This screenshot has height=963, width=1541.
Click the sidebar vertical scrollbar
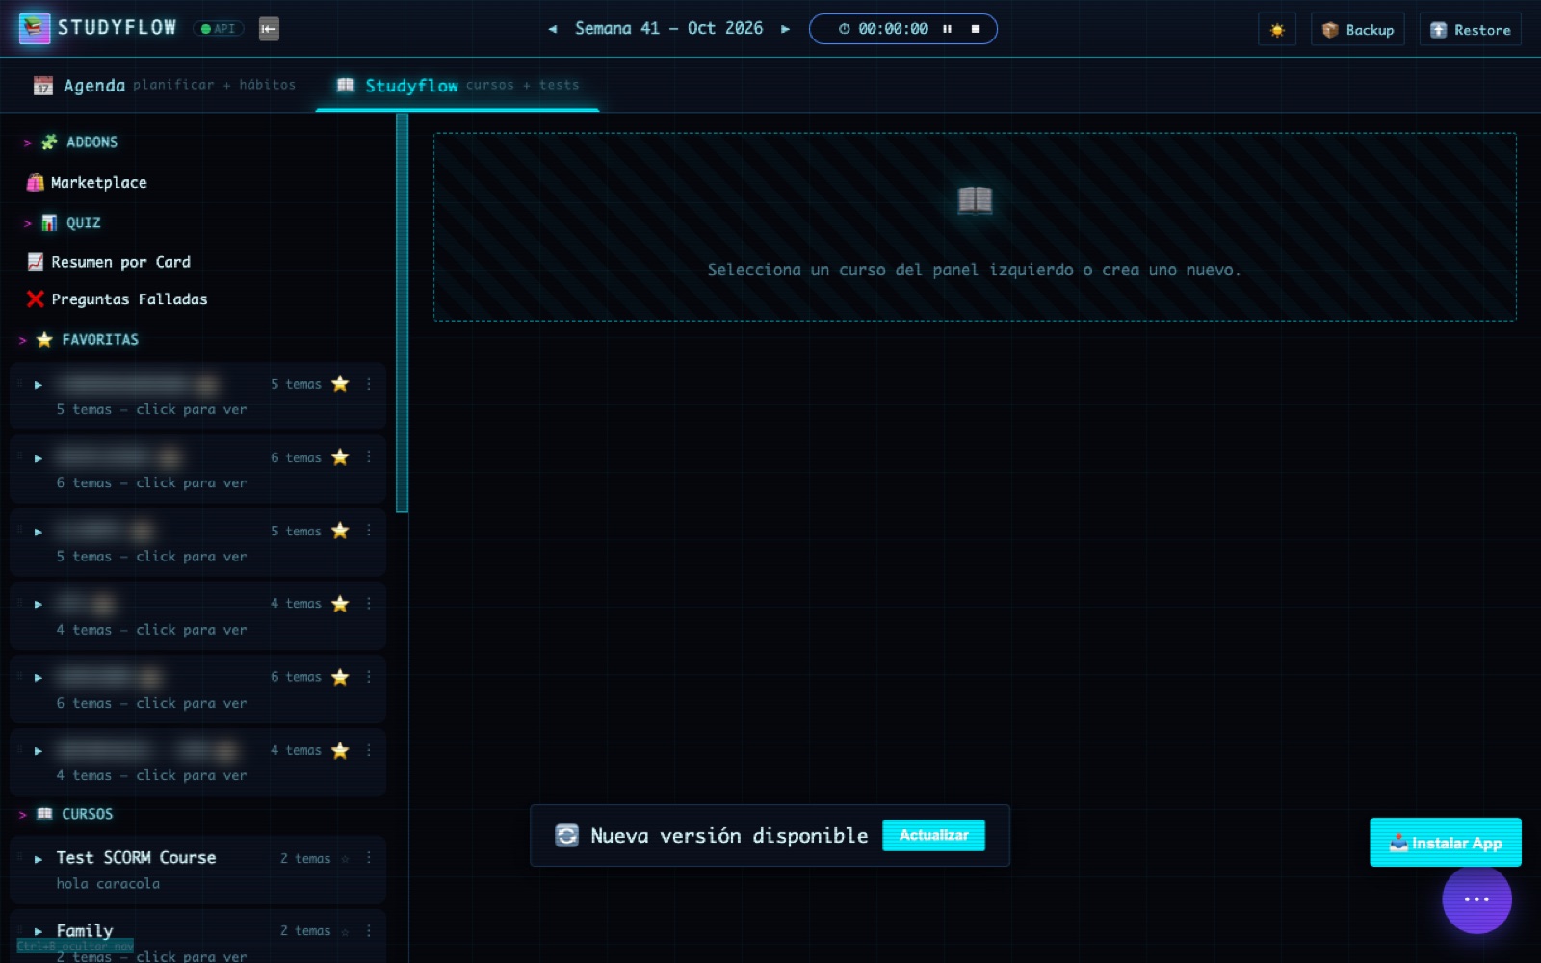tap(402, 313)
